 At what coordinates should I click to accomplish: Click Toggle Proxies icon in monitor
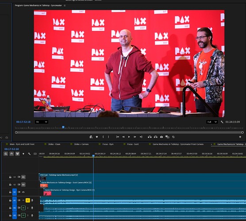[173, 137]
